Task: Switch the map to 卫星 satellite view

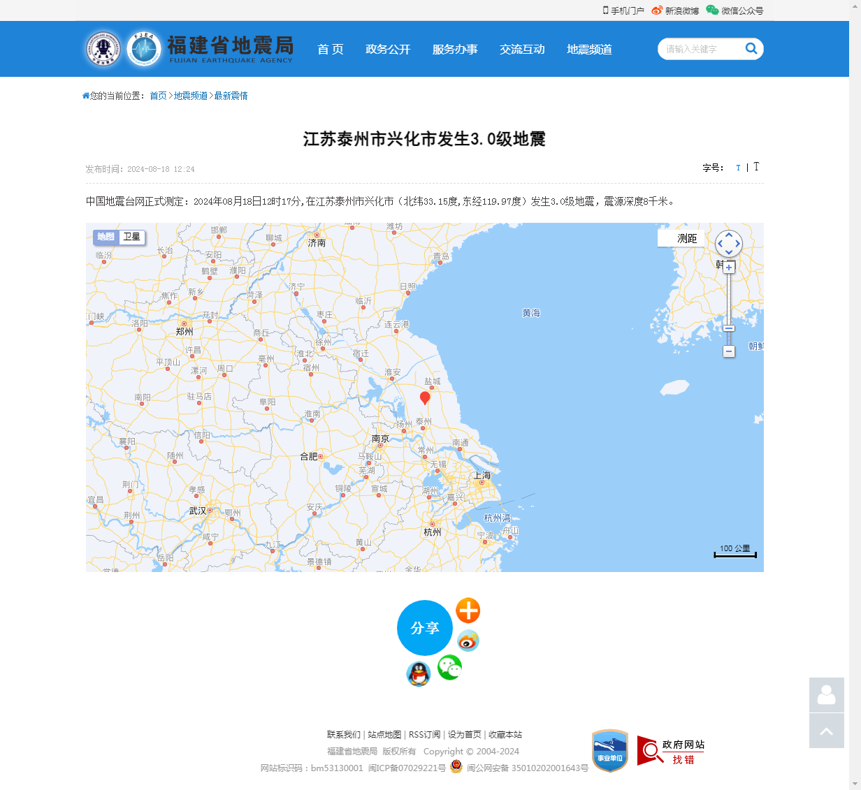Action: click(x=132, y=237)
